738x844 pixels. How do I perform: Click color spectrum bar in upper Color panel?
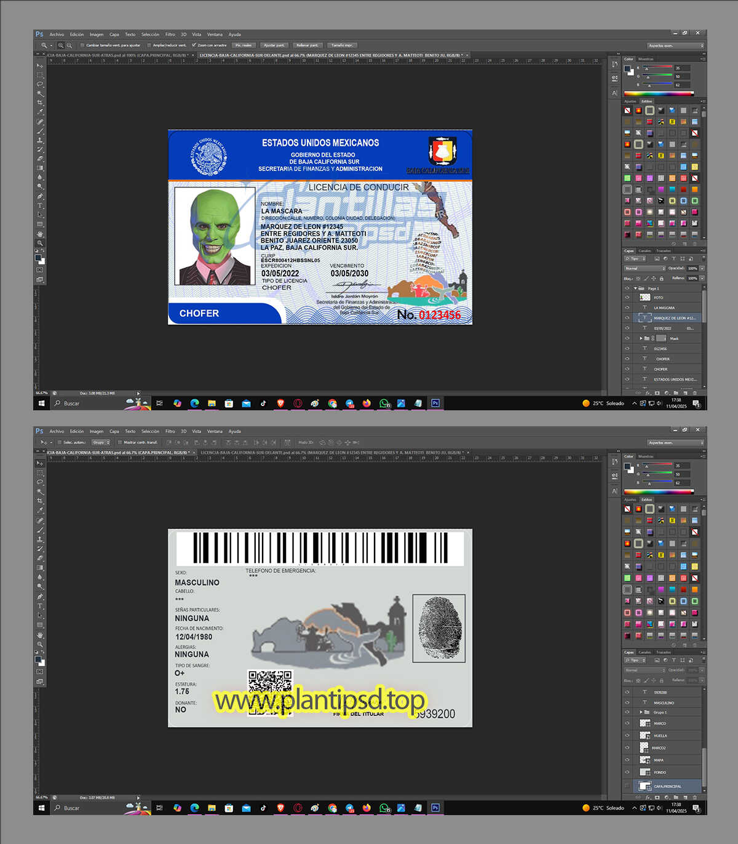pyautogui.click(x=658, y=94)
